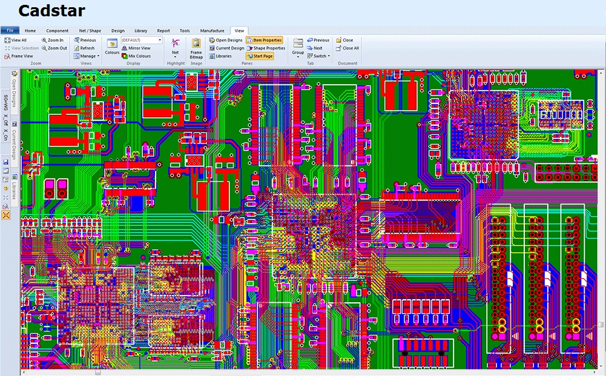Switch to Next tab
Viewport: 606px width, 376px height.
315,48
